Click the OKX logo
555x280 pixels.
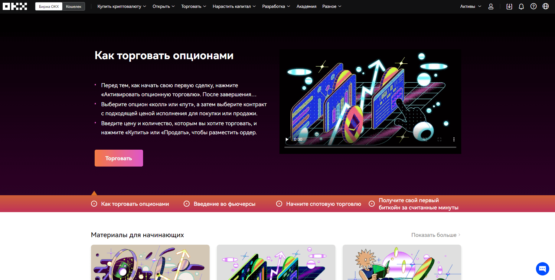click(x=15, y=6)
